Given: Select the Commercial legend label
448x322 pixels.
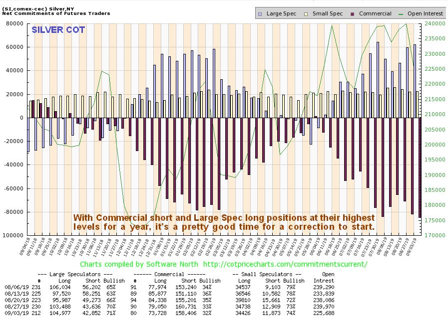Looking at the screenshot, I should click(x=375, y=13).
